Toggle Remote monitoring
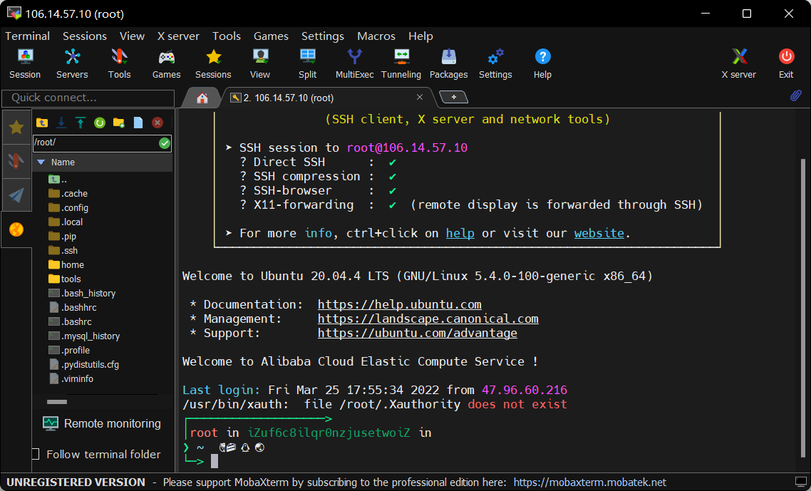Image resolution: width=811 pixels, height=491 pixels. [103, 423]
